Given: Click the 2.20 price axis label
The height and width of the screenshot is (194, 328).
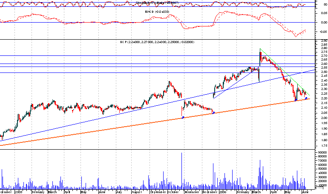Looking at the screenshot, I should (x=324, y=98).
